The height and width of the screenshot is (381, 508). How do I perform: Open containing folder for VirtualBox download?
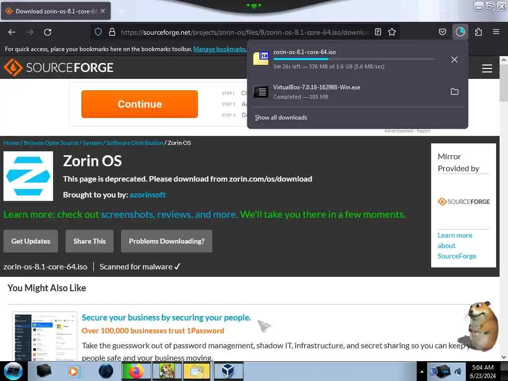coord(454,92)
